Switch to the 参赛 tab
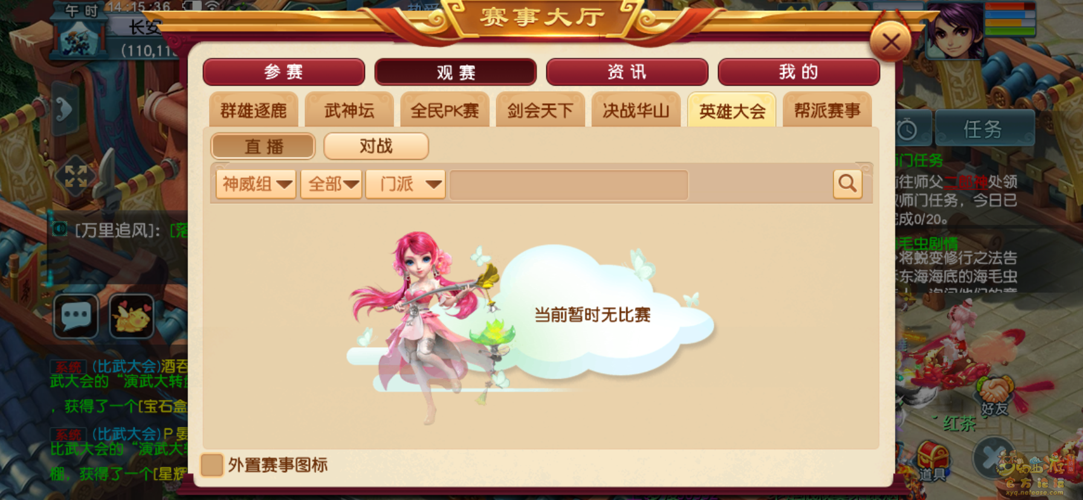 point(284,72)
